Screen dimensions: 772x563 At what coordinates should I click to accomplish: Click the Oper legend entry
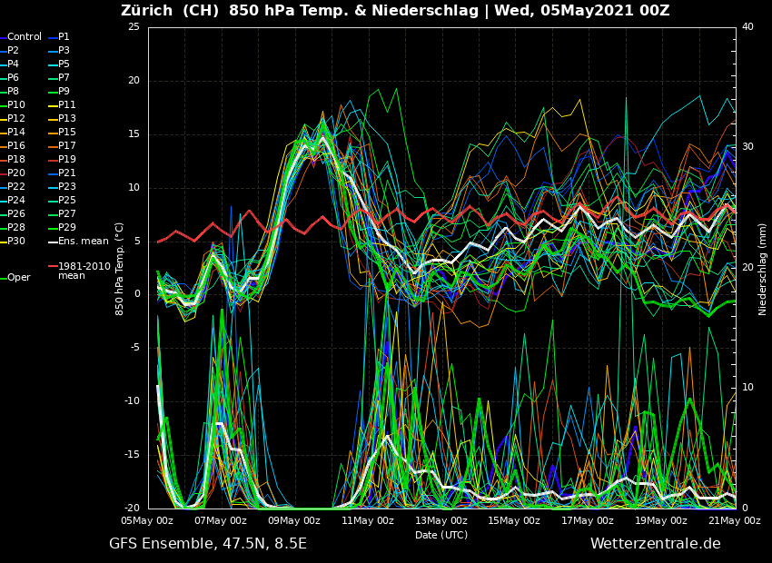[15, 278]
